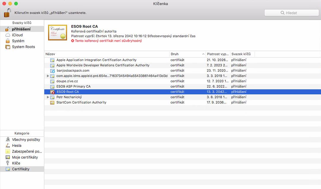Click the přihlášení open padlock icon
The width and height of the screenshot is (321, 189).
8,29
